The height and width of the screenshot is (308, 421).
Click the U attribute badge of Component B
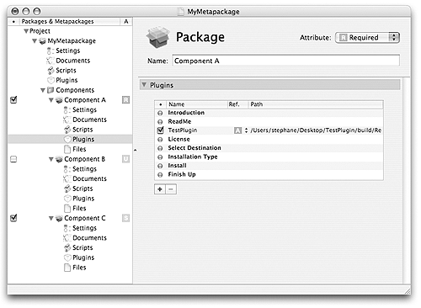125,159
